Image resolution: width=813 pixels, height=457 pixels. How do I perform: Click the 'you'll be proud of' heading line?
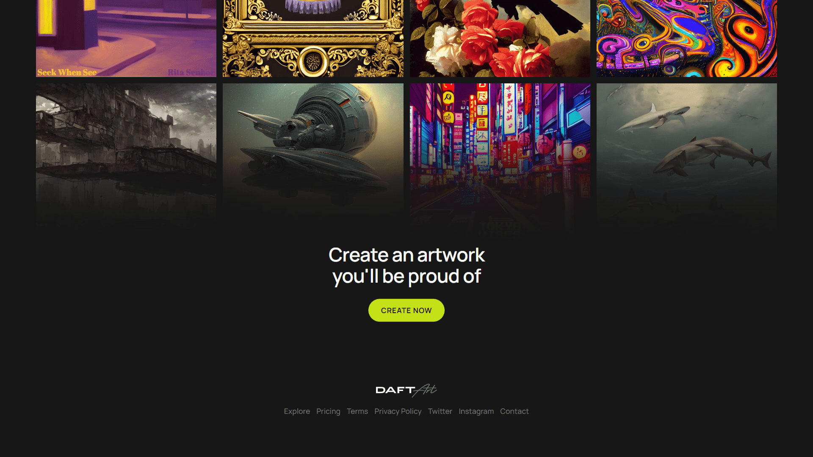(406, 277)
